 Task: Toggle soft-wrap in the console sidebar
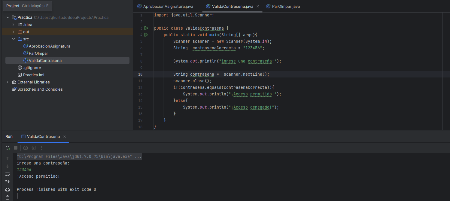[8, 174]
